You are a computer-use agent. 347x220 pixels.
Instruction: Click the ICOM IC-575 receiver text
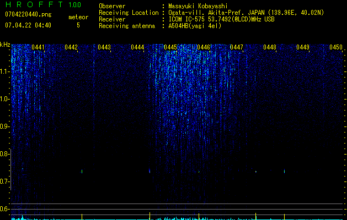pyautogui.click(x=221, y=19)
